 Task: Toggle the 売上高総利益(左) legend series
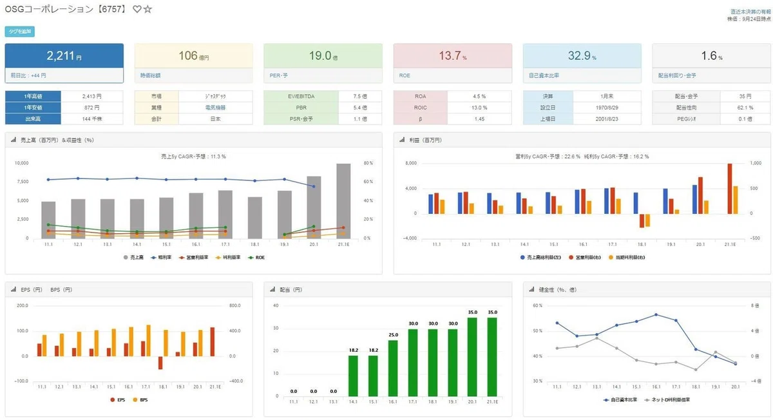540,257
